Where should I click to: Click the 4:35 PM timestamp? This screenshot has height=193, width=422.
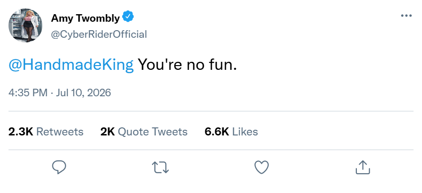pyautogui.click(x=28, y=93)
